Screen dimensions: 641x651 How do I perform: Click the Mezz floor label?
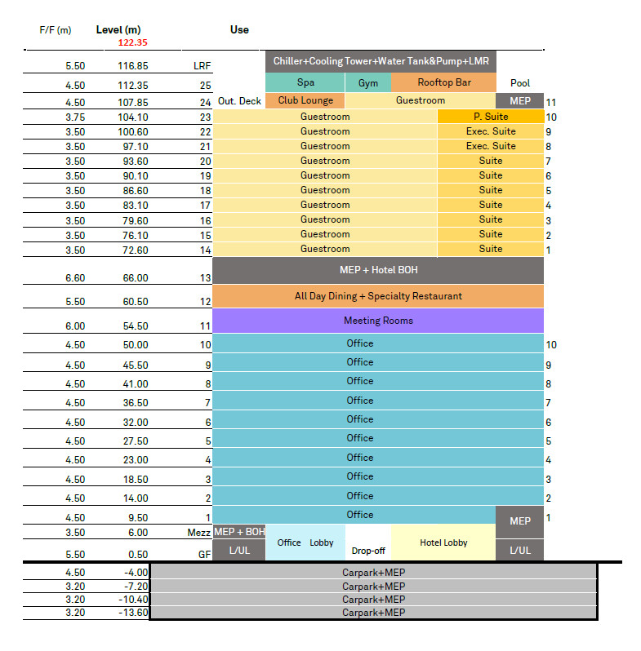(199, 532)
